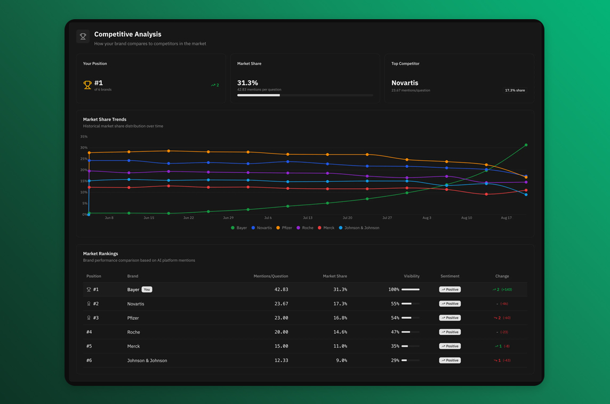
Task: Click the green change arrow in Bayer row
Action: coord(494,290)
